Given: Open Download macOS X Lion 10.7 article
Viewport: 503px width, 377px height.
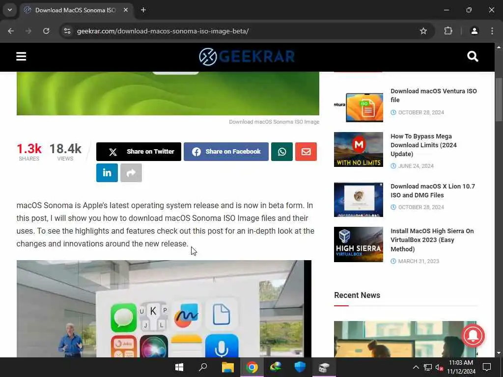Looking at the screenshot, I should [433, 191].
